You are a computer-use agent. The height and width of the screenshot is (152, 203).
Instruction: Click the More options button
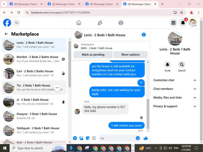(x=130, y=55)
